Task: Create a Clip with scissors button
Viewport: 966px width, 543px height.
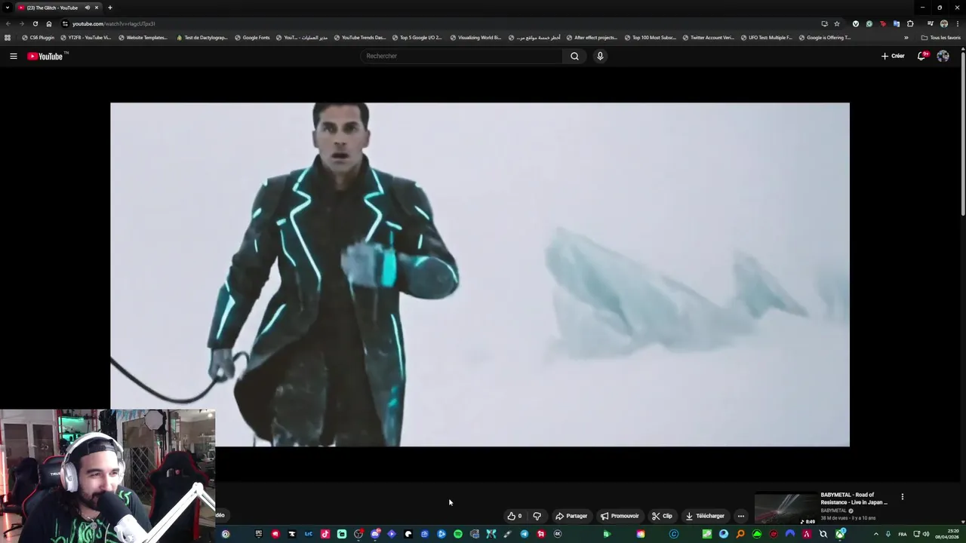Action: tap(662, 516)
